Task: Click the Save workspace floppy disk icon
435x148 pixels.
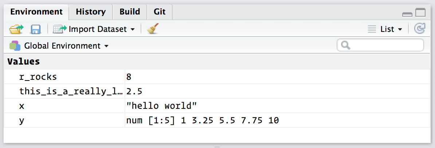Action: pos(35,29)
